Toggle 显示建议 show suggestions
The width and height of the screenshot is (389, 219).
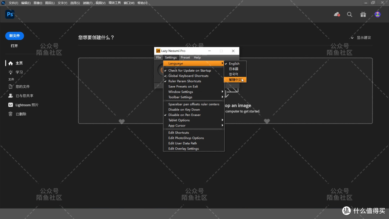click(x=361, y=38)
